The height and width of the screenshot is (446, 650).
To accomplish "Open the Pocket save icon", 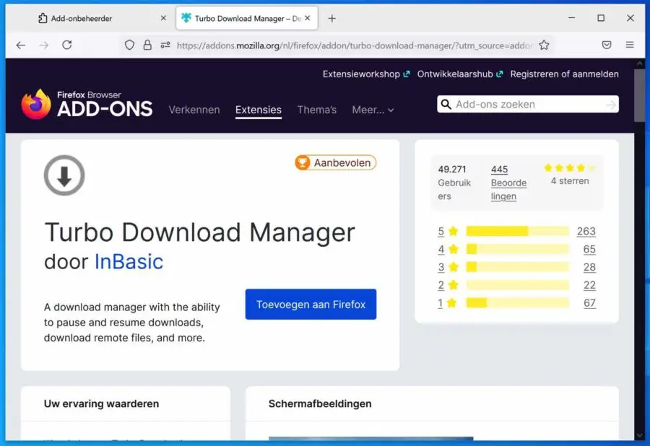I will click(607, 45).
